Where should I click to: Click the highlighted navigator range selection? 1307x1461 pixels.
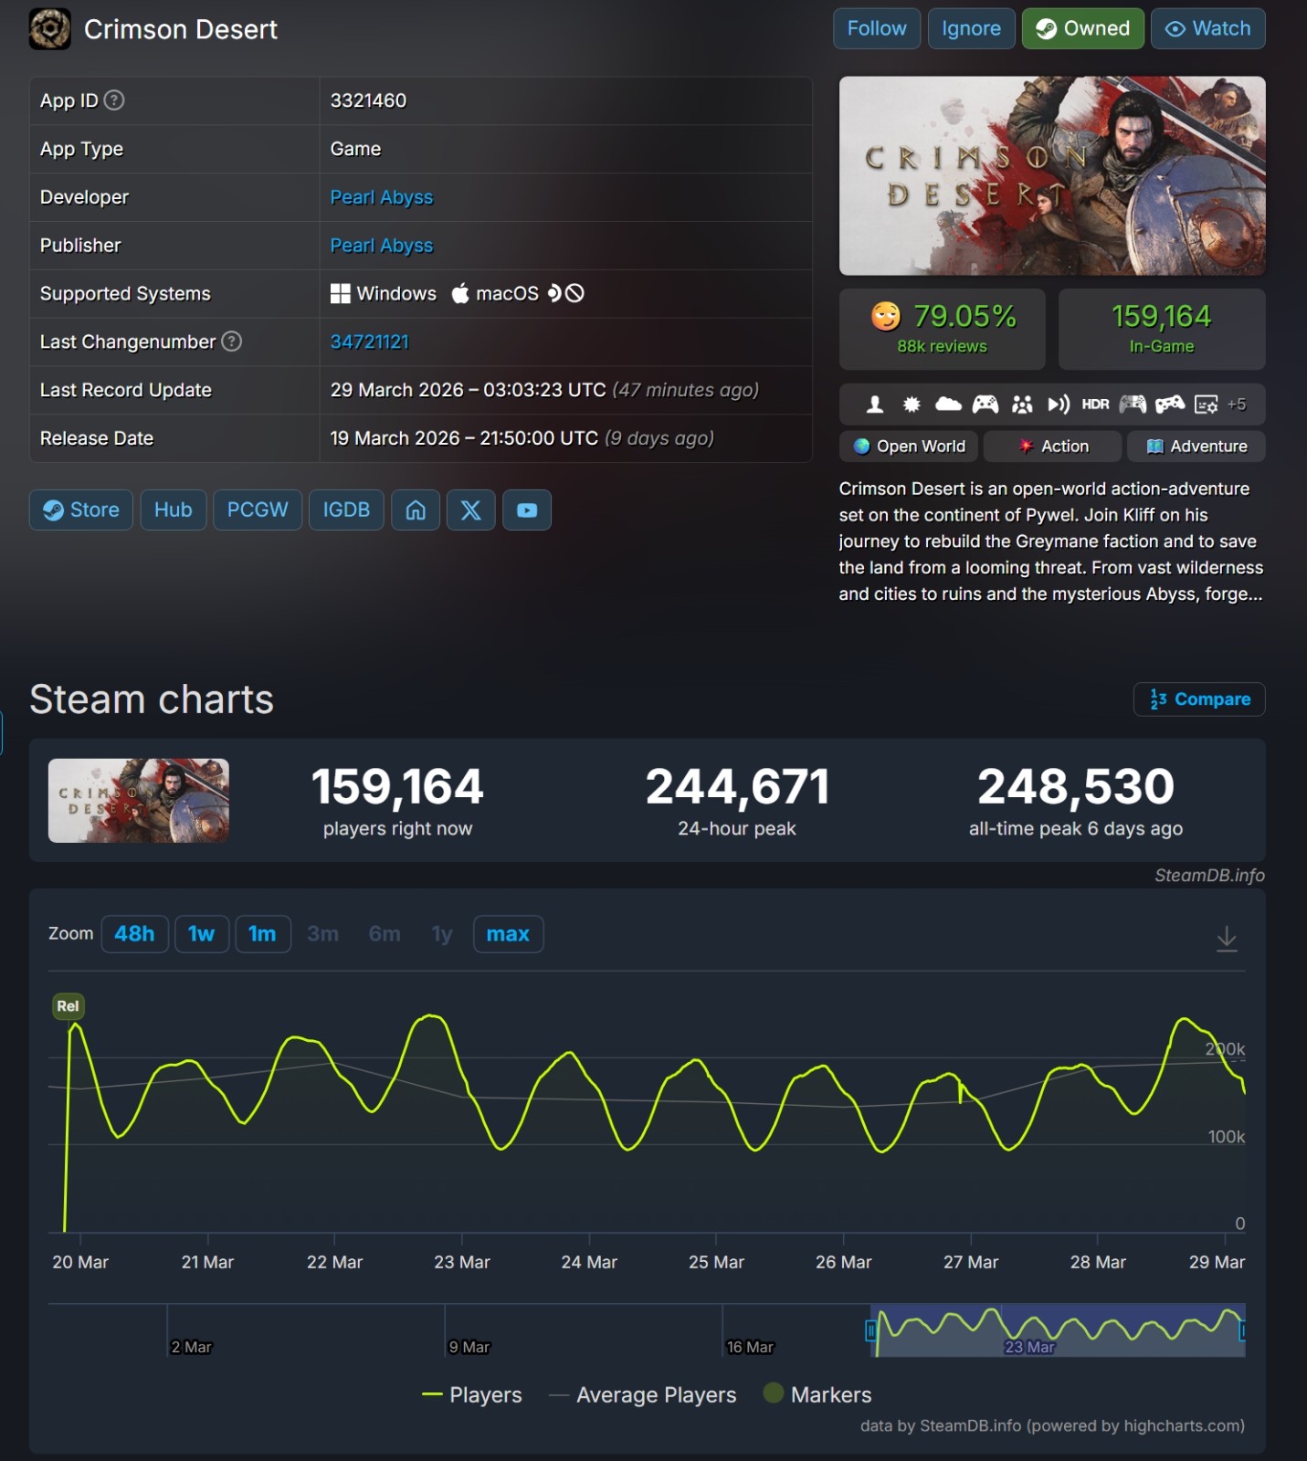point(1058,1330)
